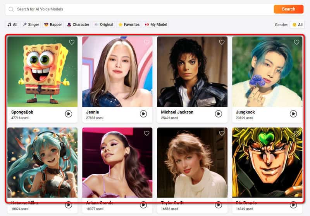Click heart icon on Ariana Grande card
The height and width of the screenshot is (216, 310).
pyautogui.click(x=146, y=133)
